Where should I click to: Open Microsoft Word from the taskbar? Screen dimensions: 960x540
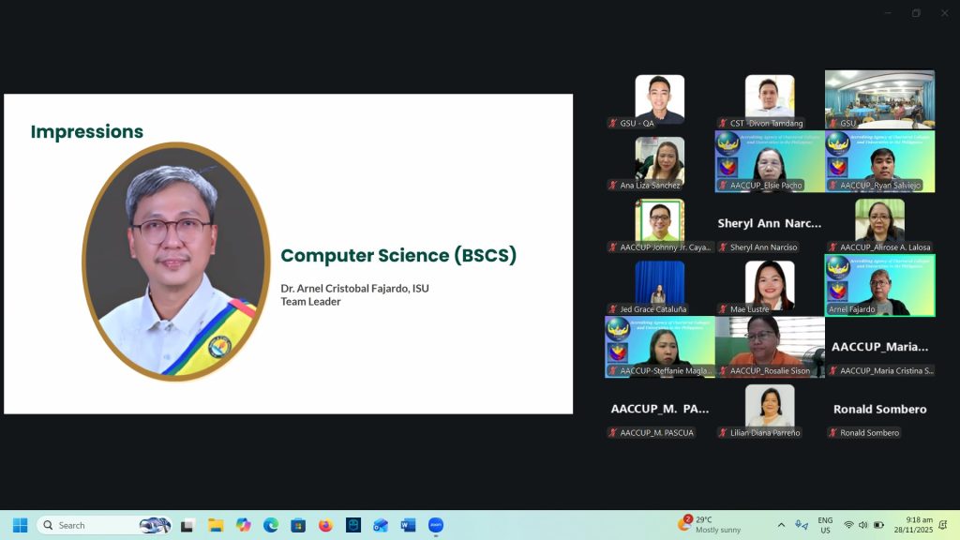click(x=408, y=525)
